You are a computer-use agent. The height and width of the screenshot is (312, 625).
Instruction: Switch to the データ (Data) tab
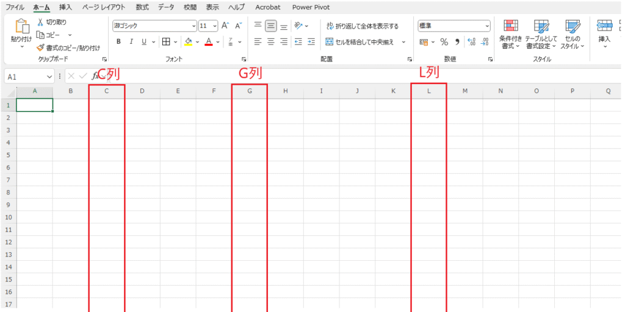click(x=165, y=7)
